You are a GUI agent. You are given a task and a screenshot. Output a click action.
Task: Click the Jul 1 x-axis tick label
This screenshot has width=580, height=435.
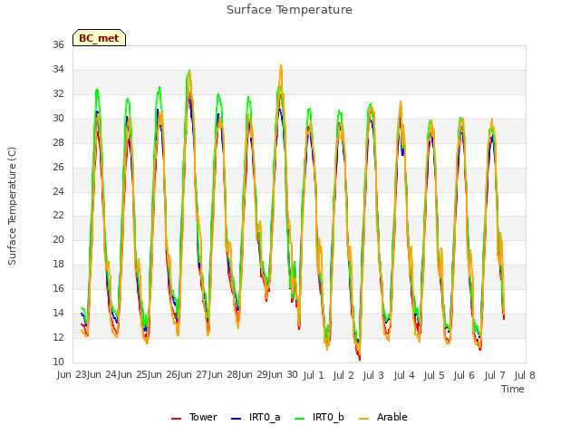(314, 375)
